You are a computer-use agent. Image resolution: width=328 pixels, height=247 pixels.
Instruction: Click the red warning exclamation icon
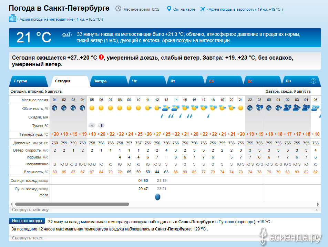101,57
